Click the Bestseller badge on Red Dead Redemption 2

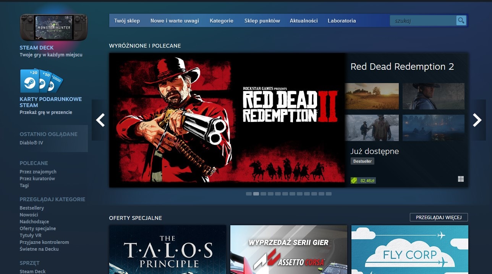tap(362, 161)
